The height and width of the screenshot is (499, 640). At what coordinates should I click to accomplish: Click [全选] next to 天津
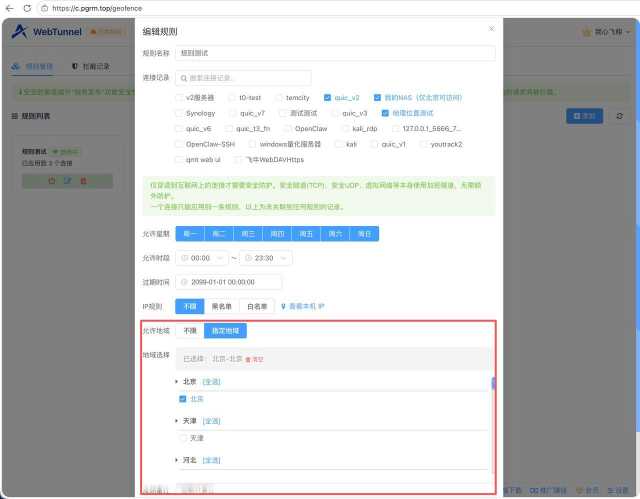tap(211, 421)
